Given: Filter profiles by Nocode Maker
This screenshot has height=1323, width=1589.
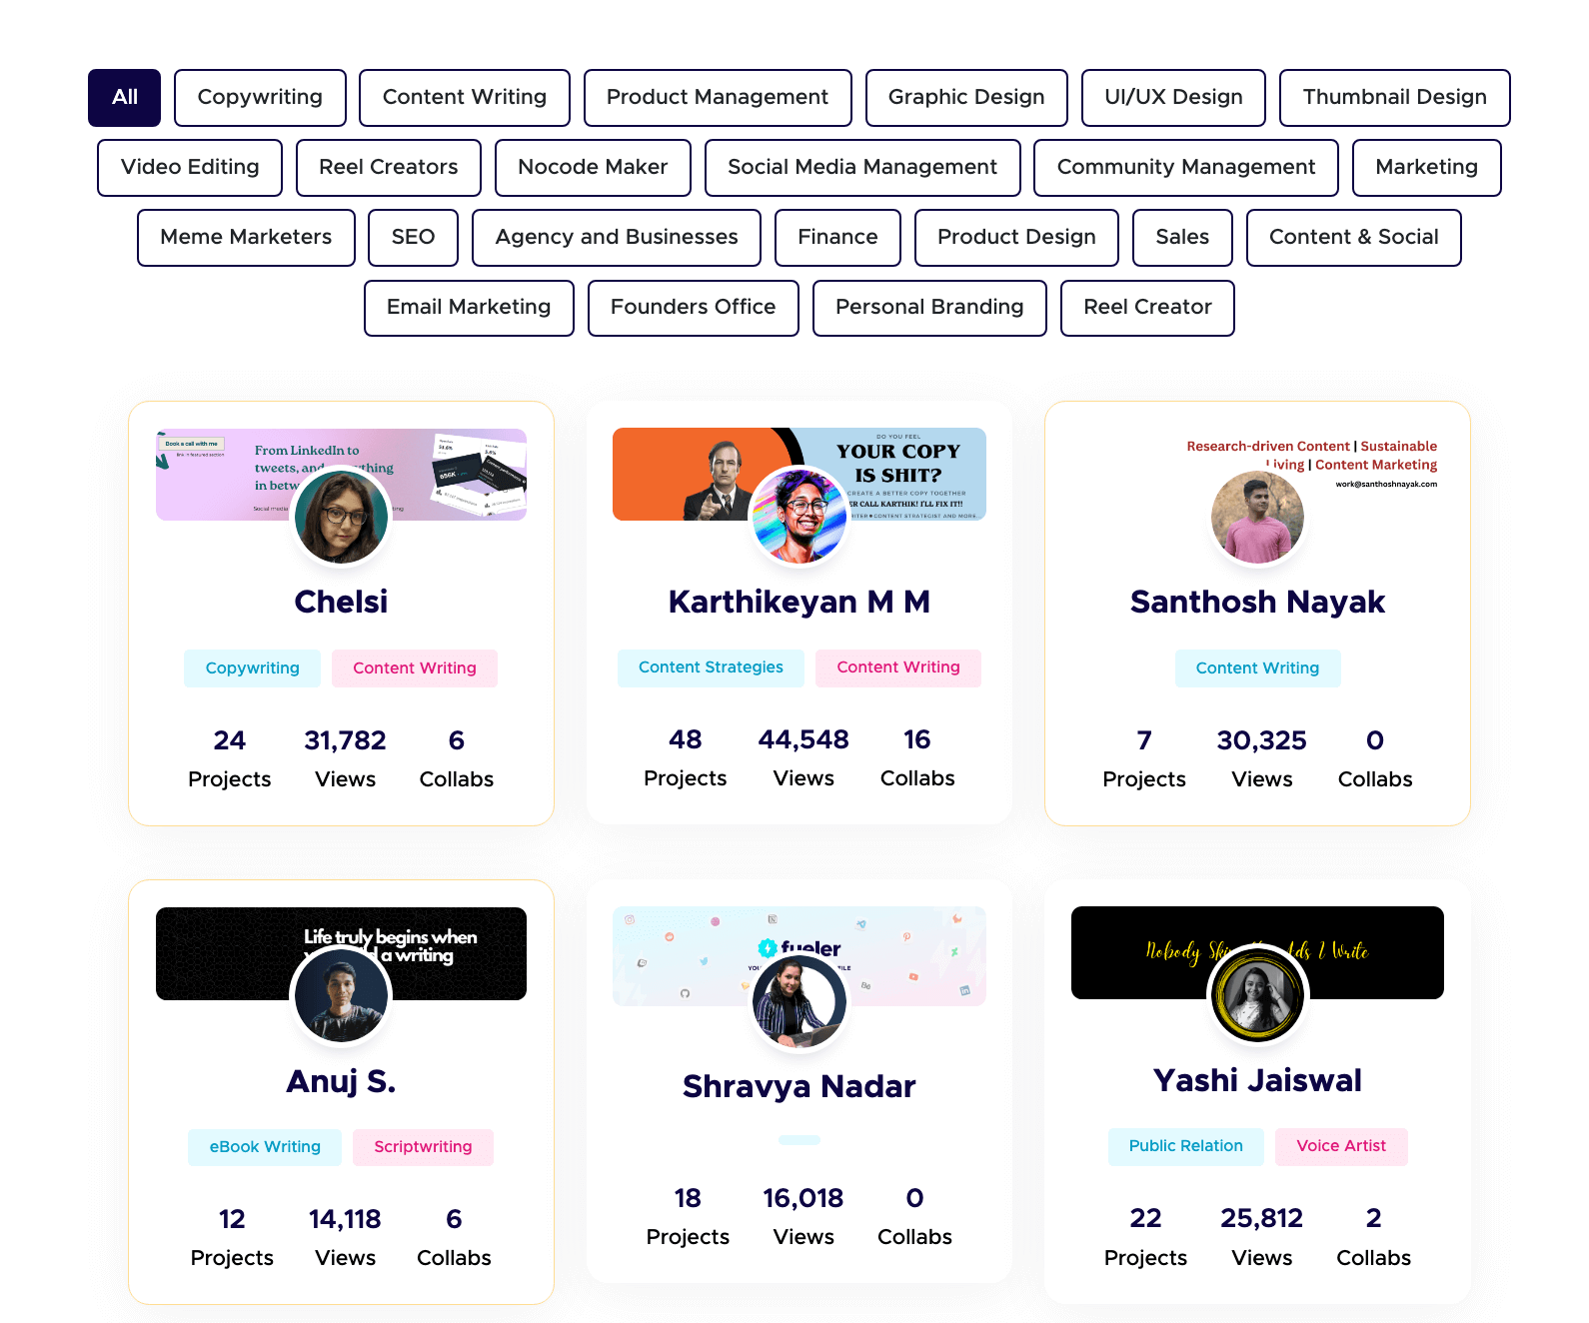Looking at the screenshot, I should tap(593, 168).
